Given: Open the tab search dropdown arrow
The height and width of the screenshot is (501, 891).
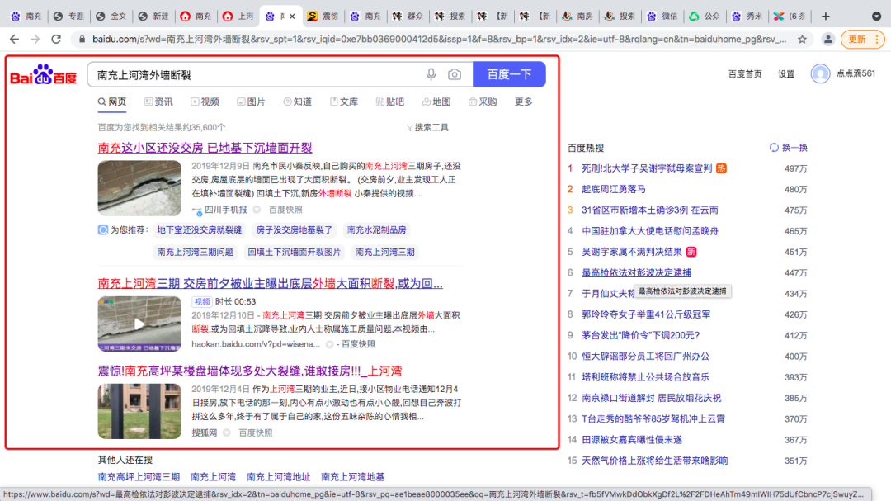Looking at the screenshot, I should tap(876, 17).
